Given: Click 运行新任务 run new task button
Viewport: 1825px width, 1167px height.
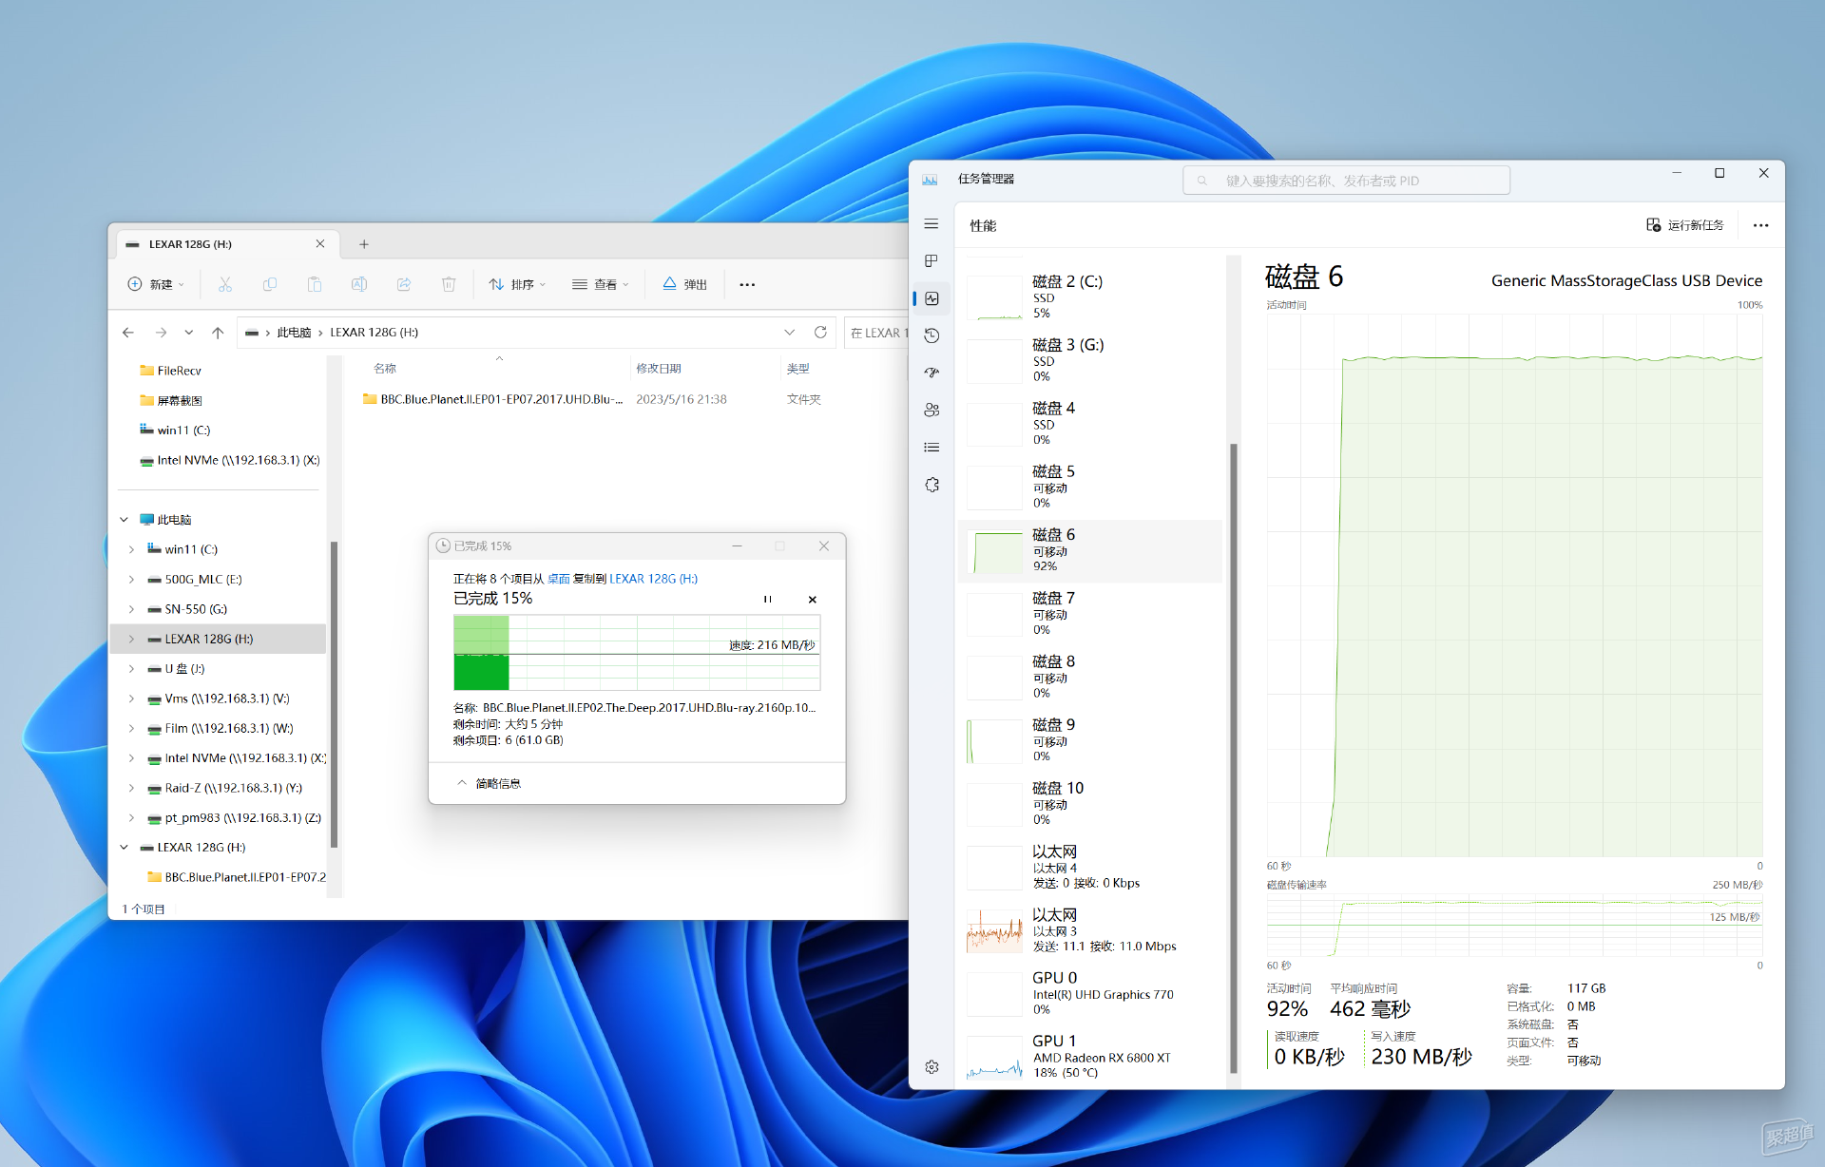Looking at the screenshot, I should coord(1685,225).
